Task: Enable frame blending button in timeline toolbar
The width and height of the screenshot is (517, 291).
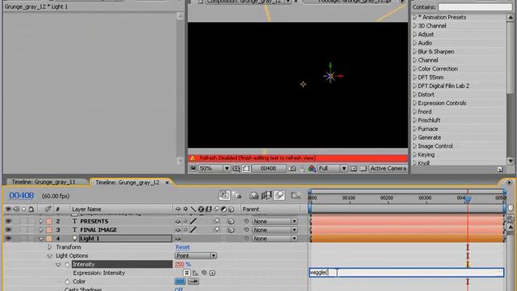Action: click(x=267, y=196)
